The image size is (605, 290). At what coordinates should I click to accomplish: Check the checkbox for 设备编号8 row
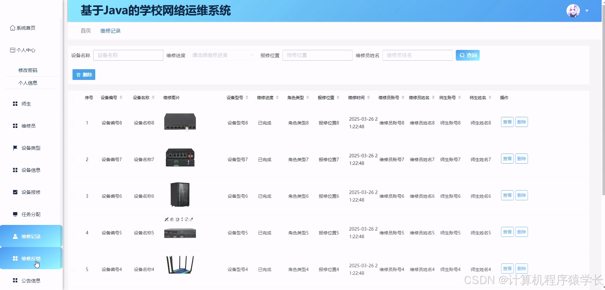(x=72, y=123)
